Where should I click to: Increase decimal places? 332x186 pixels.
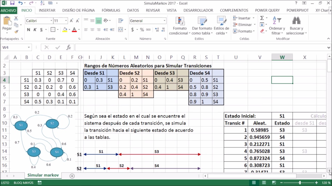click(157, 30)
